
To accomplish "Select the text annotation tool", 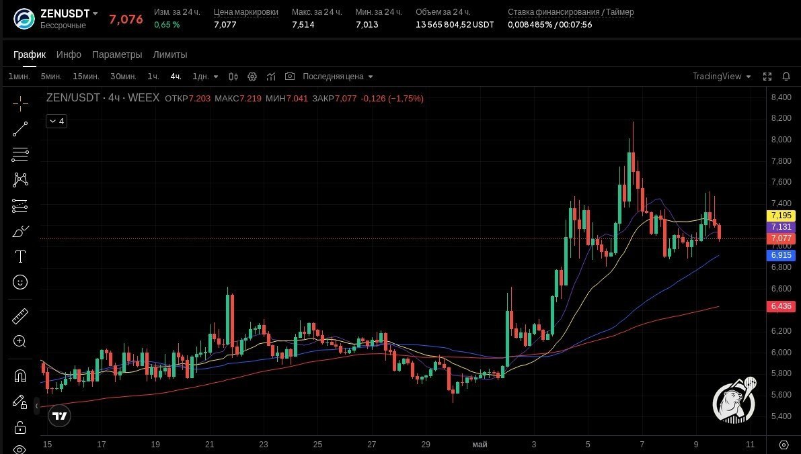I will click(x=20, y=257).
